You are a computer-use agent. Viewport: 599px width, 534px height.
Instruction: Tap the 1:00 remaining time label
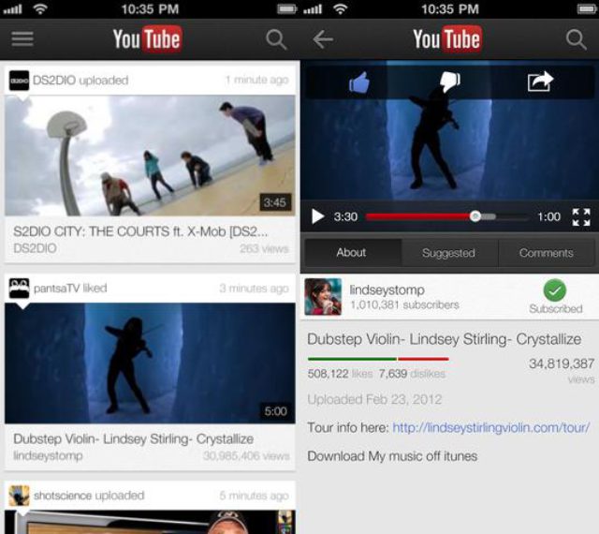point(549,217)
